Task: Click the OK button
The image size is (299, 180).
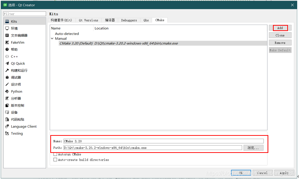Action: (241, 173)
